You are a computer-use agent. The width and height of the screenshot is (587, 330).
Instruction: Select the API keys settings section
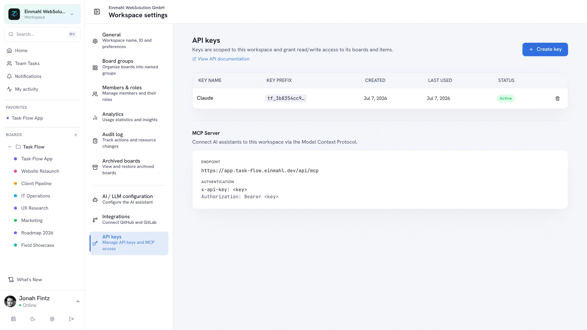pos(129,243)
